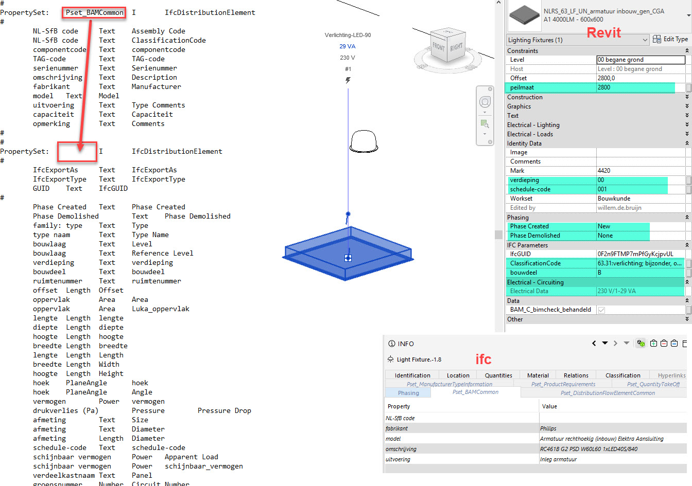This screenshot has height=486, width=692.
Task: Click the remove-from-basket minus icon
Action: tap(664, 343)
